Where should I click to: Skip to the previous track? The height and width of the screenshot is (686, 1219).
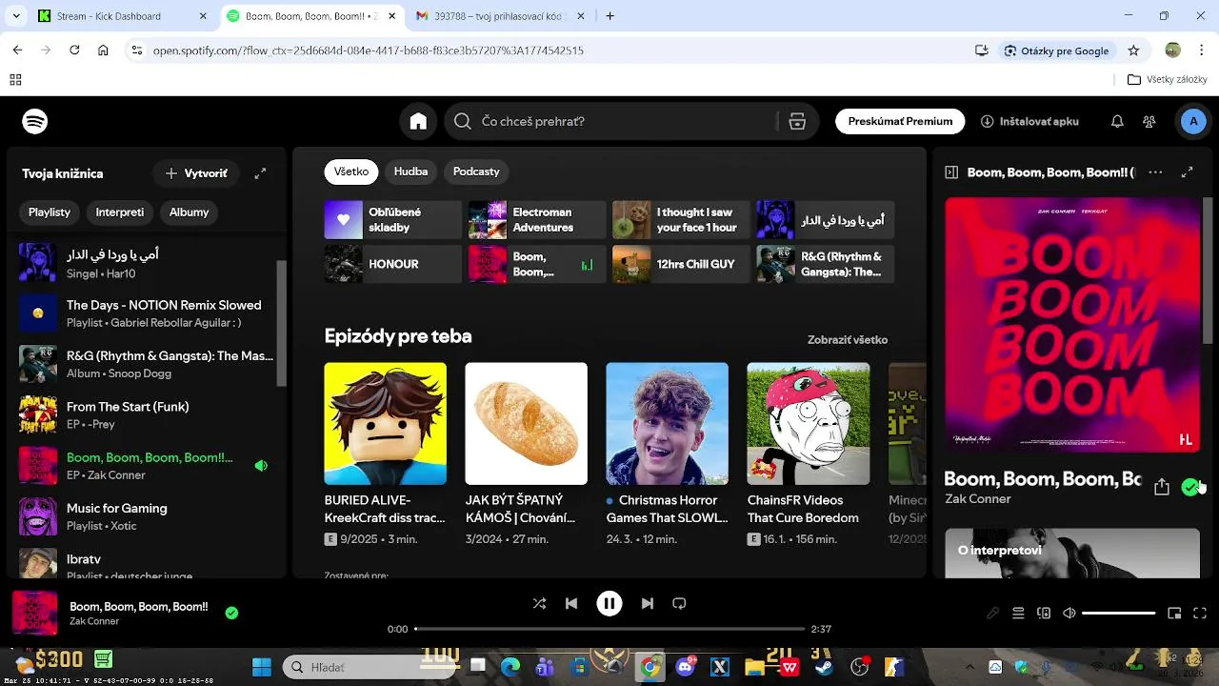[x=571, y=603]
